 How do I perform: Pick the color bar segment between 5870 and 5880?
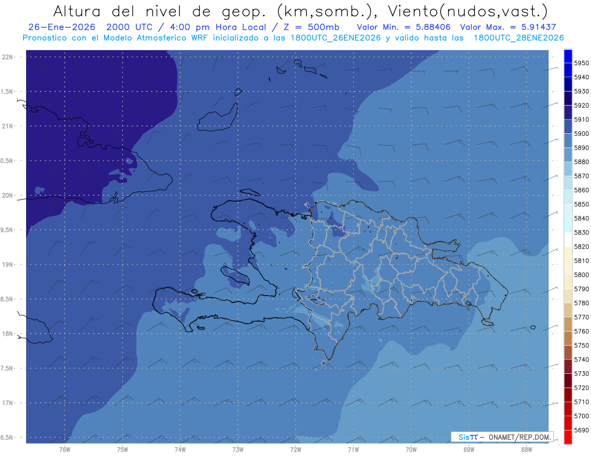tap(568, 169)
